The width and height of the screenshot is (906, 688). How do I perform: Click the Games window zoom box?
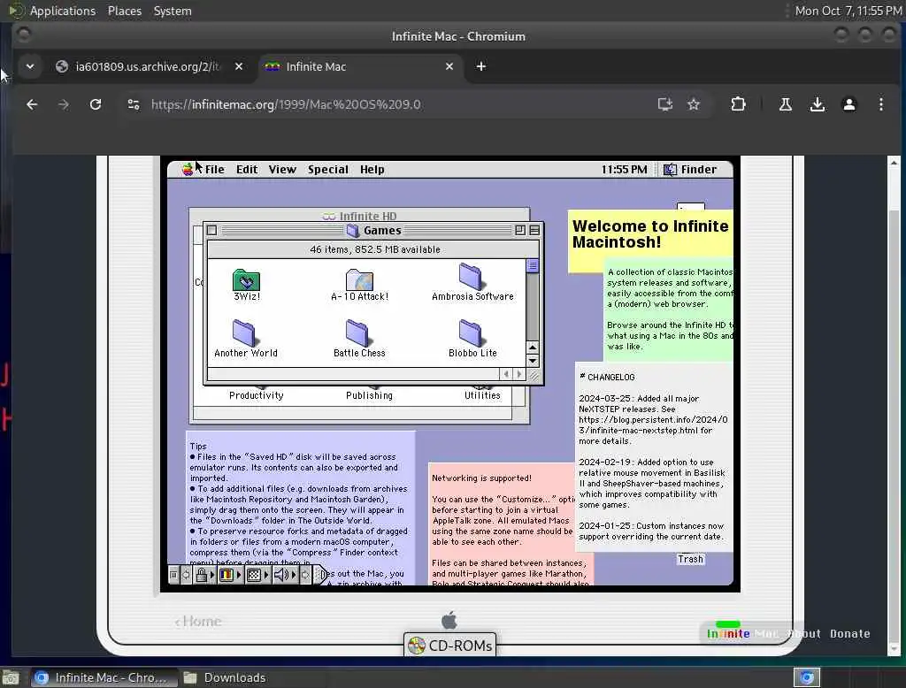pyautogui.click(x=520, y=230)
